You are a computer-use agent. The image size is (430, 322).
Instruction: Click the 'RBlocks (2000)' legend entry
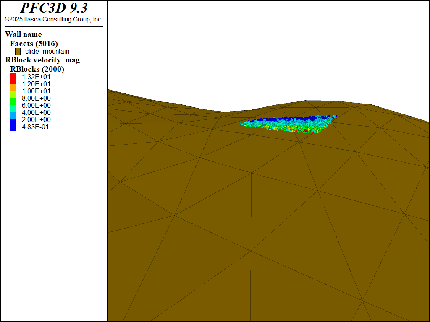(x=37, y=69)
